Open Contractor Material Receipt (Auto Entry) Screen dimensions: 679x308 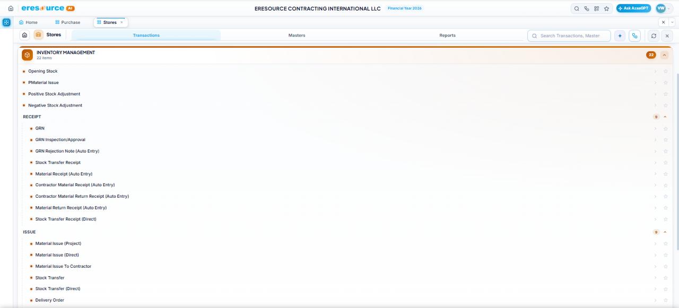click(x=75, y=185)
